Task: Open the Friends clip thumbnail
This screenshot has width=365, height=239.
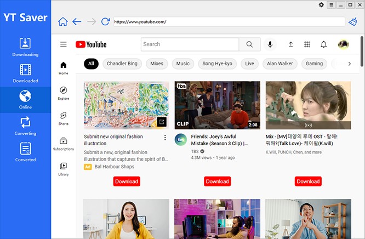Action: [217, 105]
